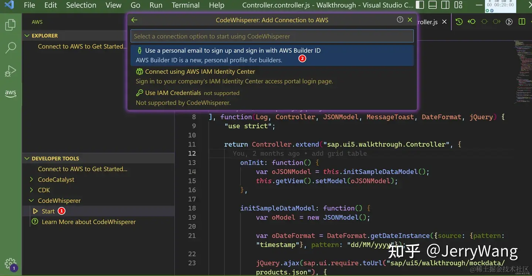Click the circular git branch icon in the editor toolbar
The height and width of the screenshot is (276, 532).
pos(509,22)
